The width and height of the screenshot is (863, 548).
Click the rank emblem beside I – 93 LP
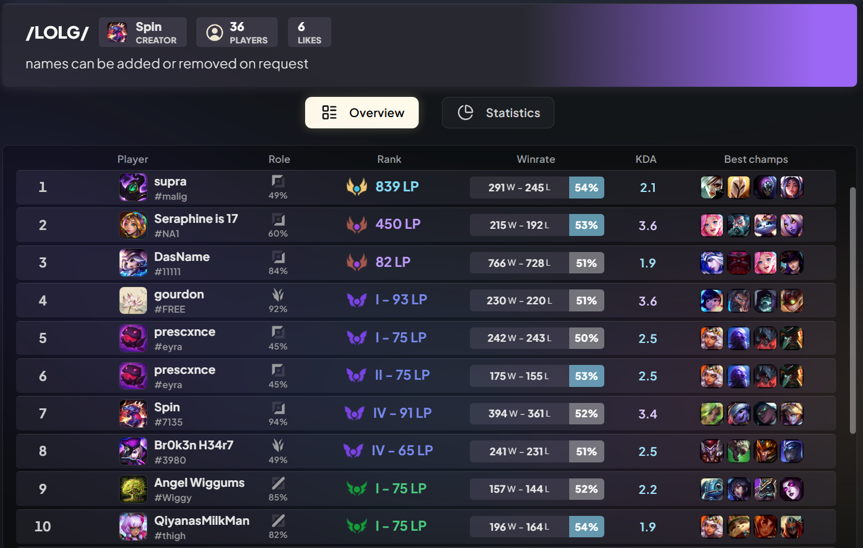click(357, 300)
